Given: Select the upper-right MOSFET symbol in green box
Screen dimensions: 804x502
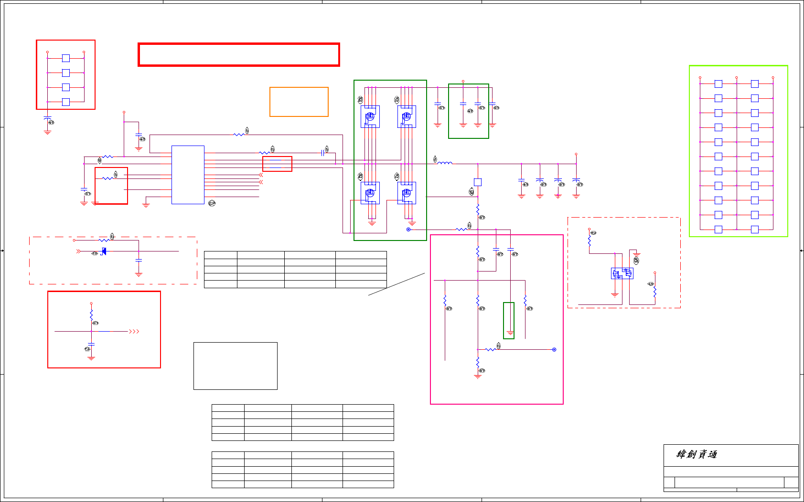Looking at the screenshot, I should 407,116.
